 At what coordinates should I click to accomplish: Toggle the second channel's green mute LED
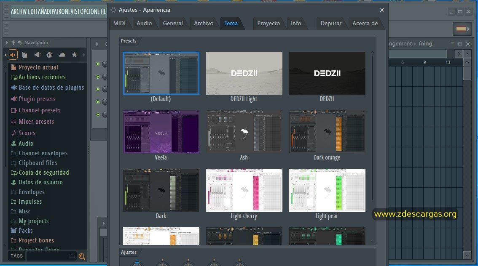[97, 77]
